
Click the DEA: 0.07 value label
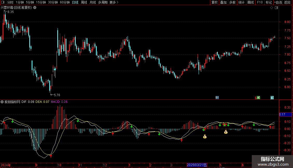[43, 102]
